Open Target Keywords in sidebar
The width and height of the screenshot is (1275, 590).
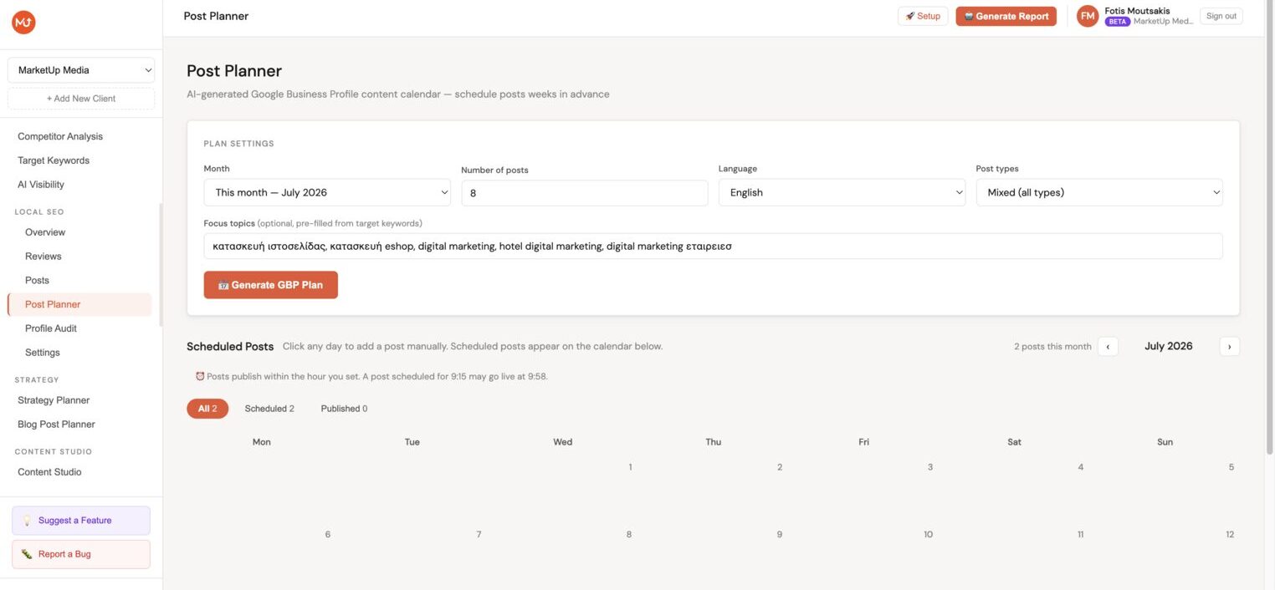pos(54,160)
